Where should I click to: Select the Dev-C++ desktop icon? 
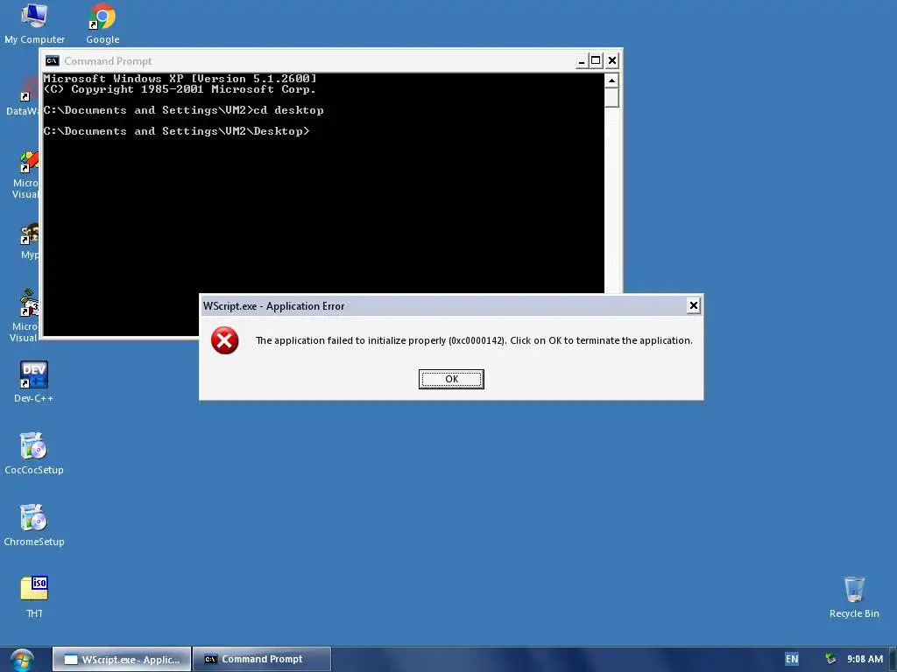[x=34, y=381]
